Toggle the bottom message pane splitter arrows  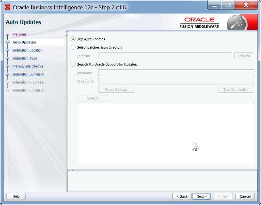(x=71, y=170)
